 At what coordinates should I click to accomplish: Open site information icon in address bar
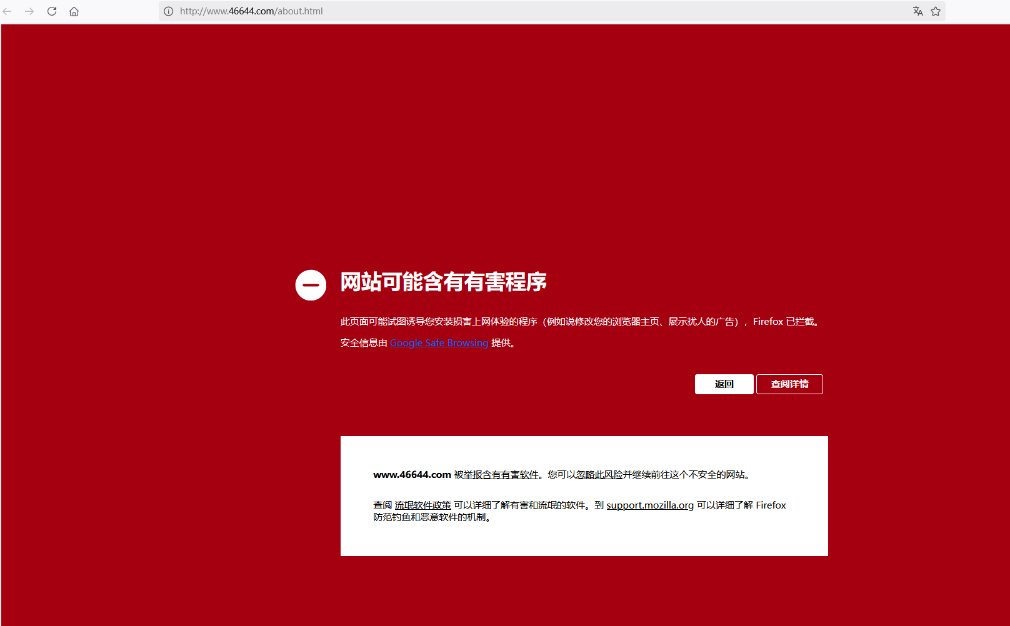(169, 11)
